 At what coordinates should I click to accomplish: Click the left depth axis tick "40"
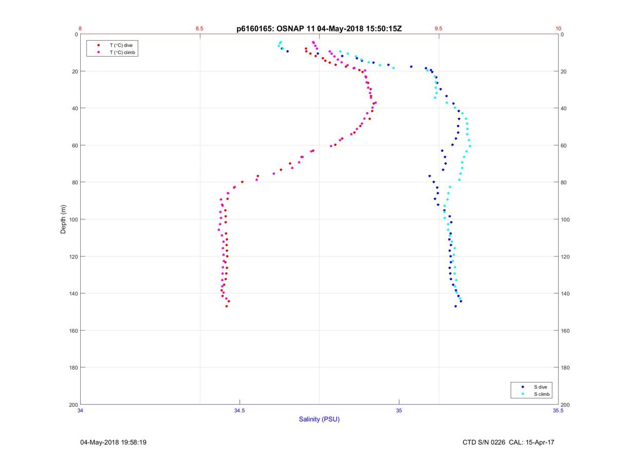pyautogui.click(x=75, y=108)
